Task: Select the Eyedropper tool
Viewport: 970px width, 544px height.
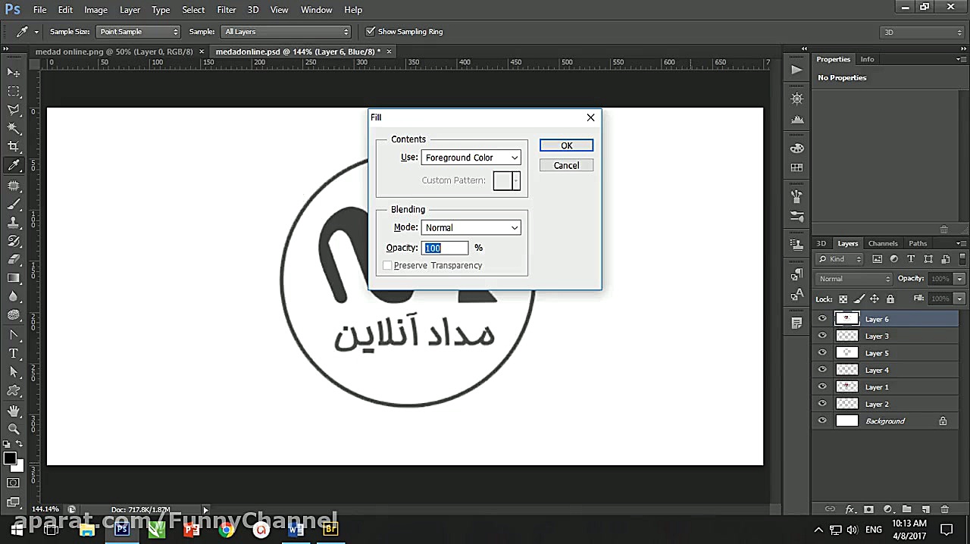Action: (x=14, y=164)
